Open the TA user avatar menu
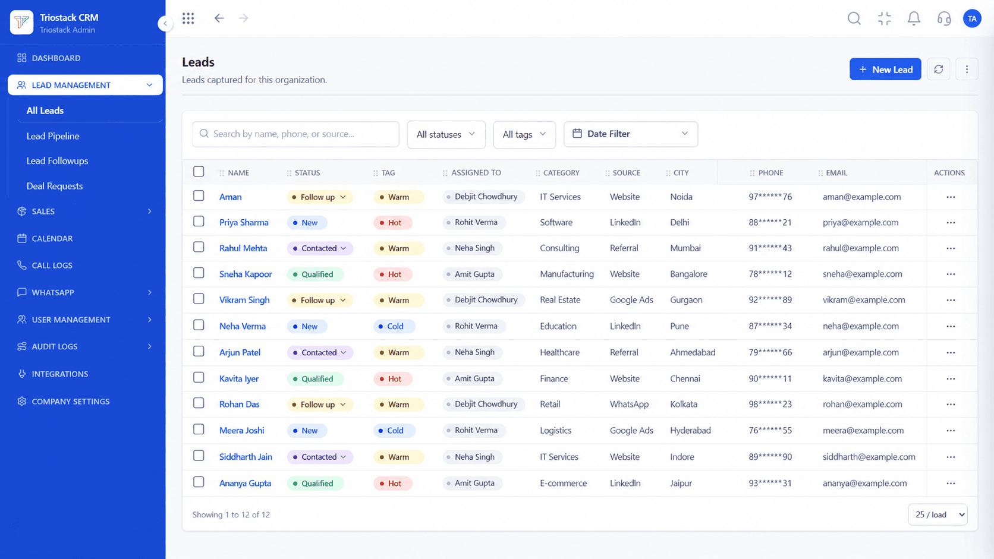The width and height of the screenshot is (994, 559). pyautogui.click(x=972, y=18)
